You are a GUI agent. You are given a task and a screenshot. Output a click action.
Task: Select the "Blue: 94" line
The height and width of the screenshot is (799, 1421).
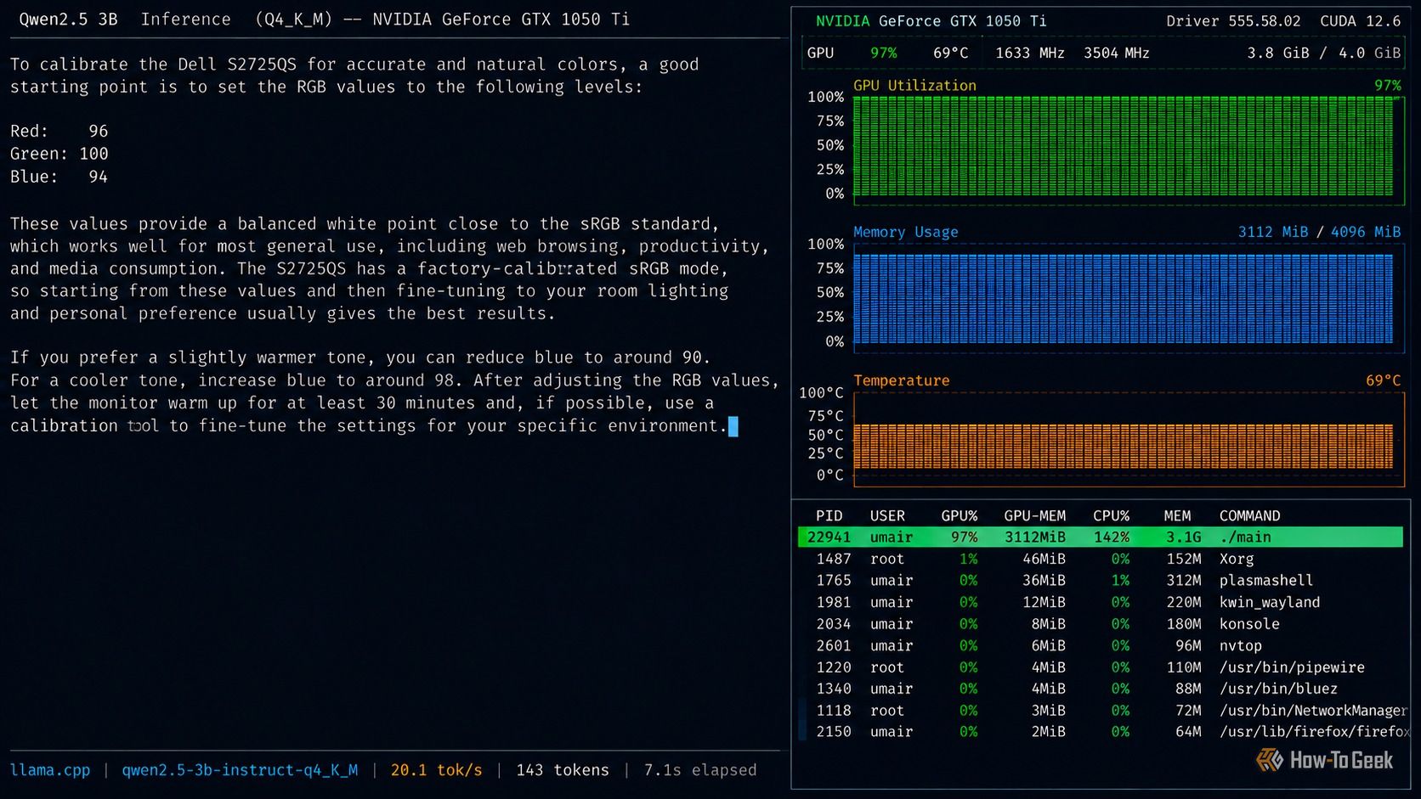[x=59, y=177]
